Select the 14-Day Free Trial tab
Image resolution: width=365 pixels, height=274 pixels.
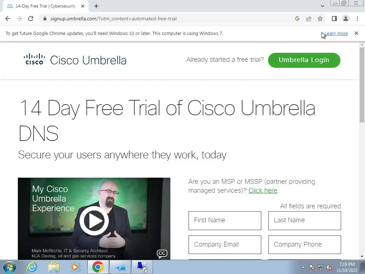46,6
